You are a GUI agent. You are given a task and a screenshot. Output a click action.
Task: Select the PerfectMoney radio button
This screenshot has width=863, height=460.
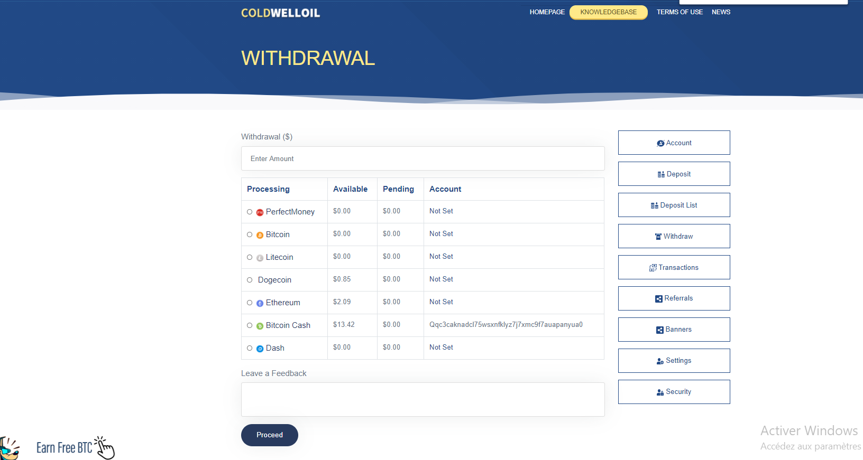[x=250, y=212]
